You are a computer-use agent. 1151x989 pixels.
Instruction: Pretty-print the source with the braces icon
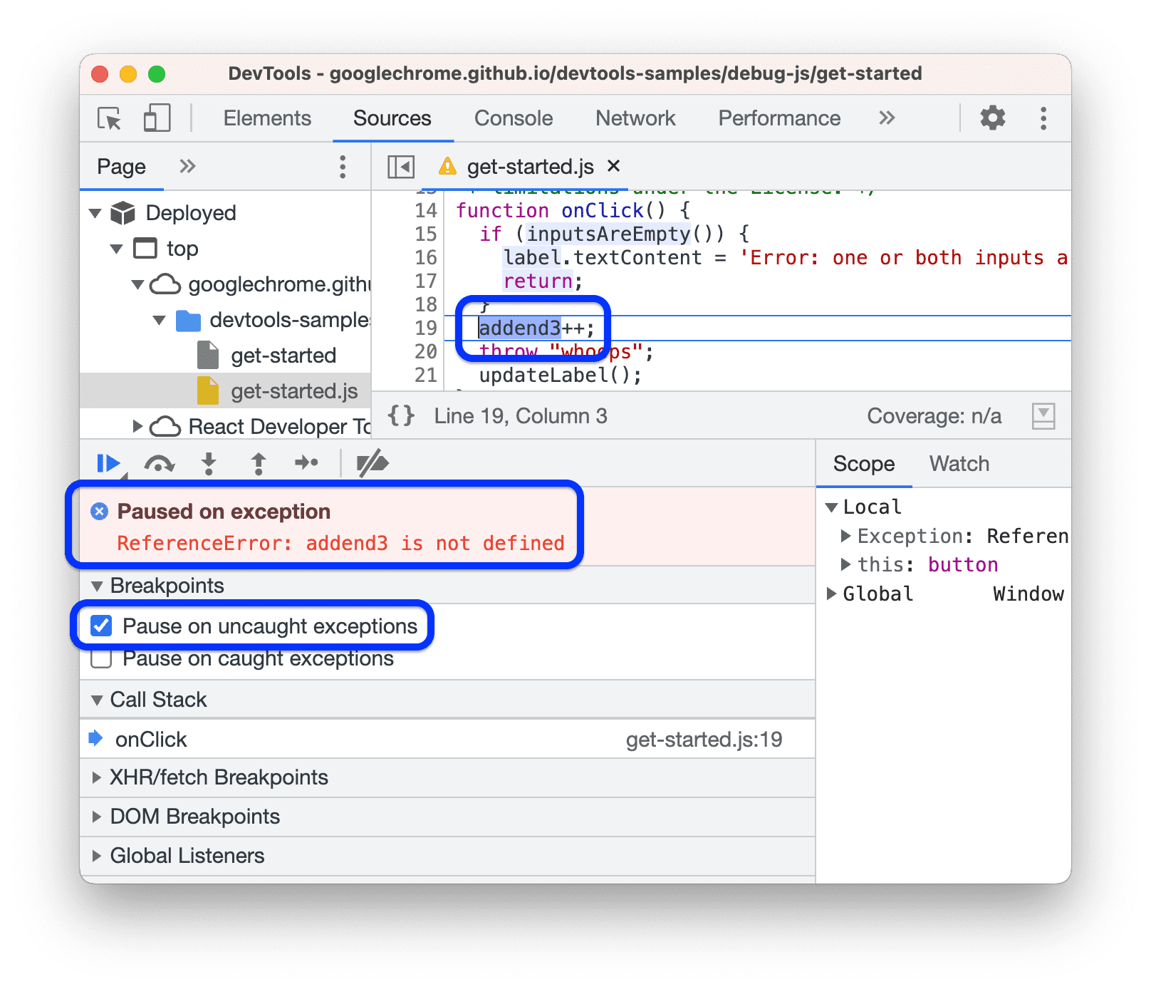coord(400,415)
